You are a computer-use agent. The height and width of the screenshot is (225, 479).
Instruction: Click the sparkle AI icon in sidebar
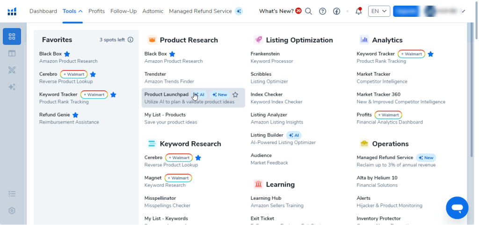click(12, 87)
